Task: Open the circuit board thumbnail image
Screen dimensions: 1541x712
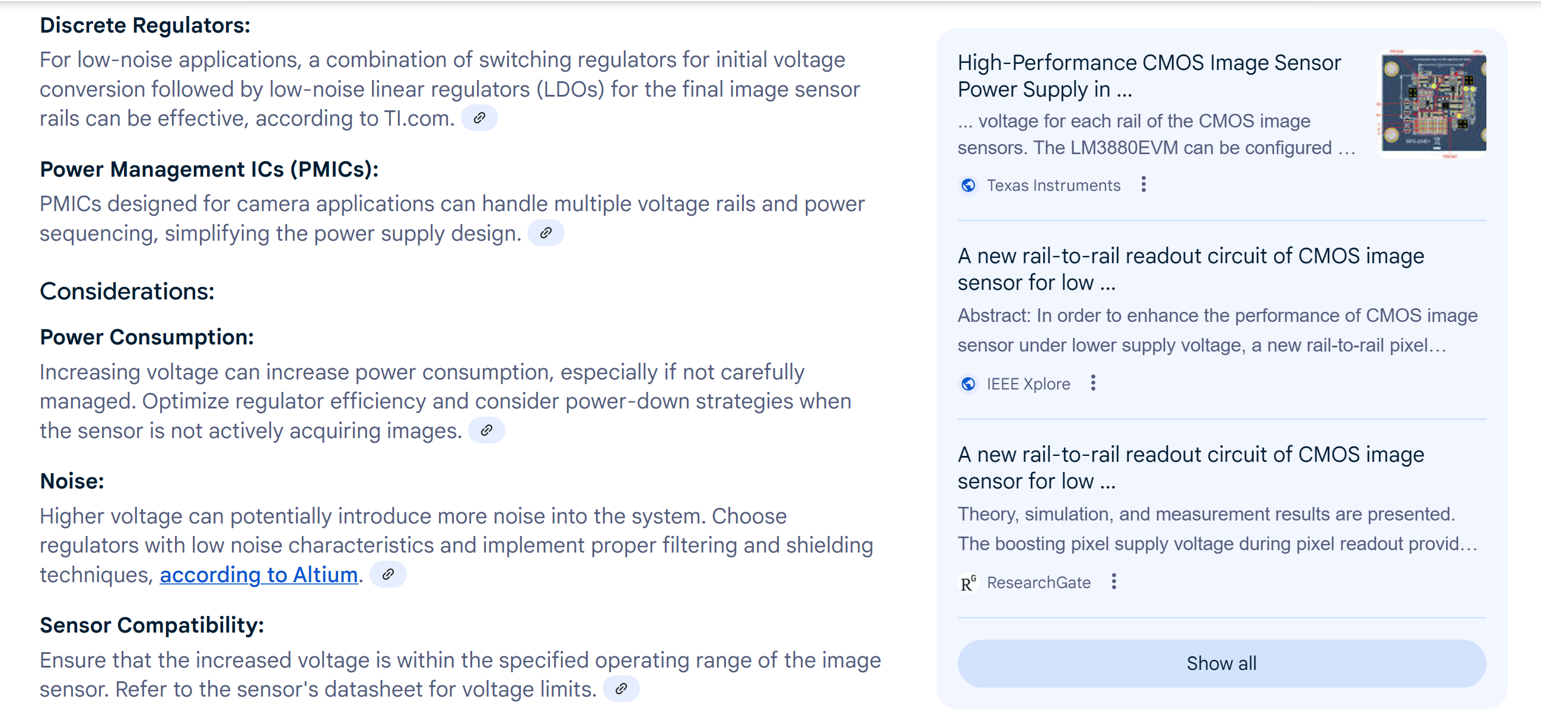Action: 1432,103
